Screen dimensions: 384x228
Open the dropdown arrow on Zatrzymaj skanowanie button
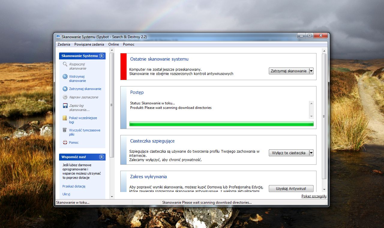coord(311,71)
